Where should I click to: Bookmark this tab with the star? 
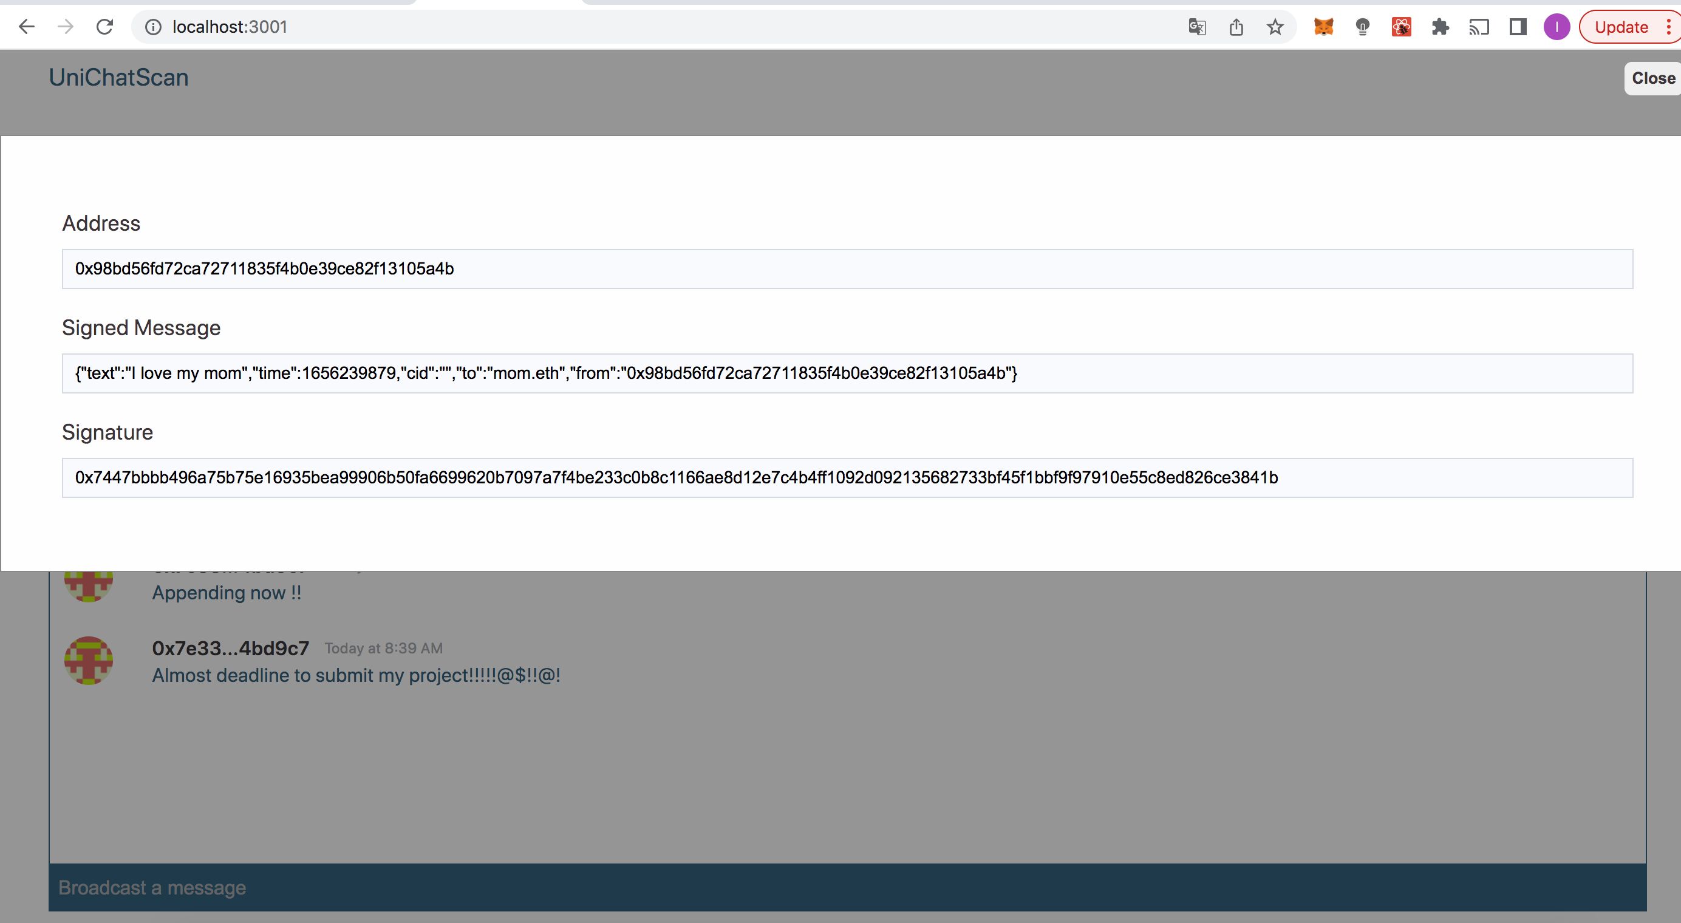pos(1275,27)
